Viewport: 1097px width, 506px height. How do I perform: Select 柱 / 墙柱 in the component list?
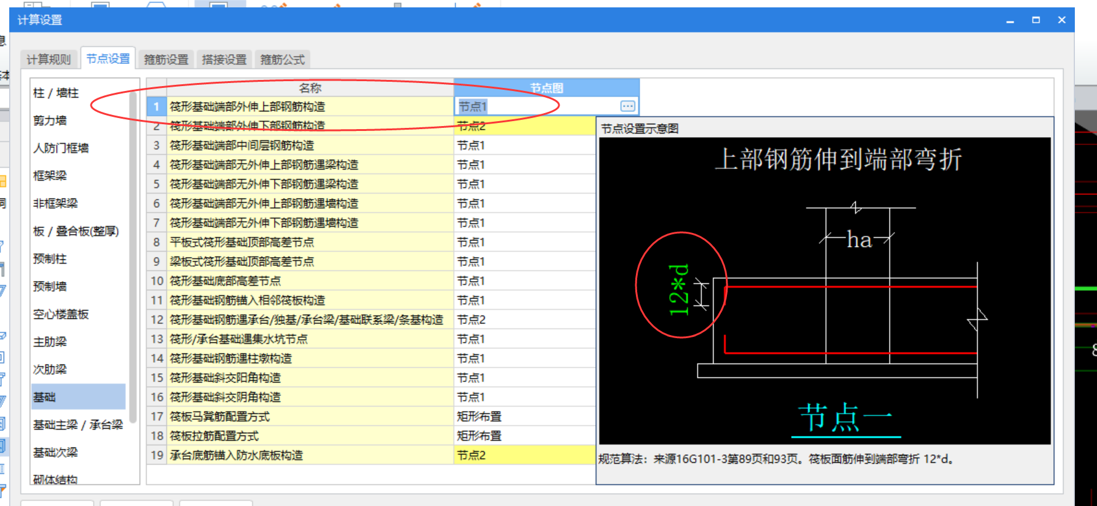click(x=56, y=93)
